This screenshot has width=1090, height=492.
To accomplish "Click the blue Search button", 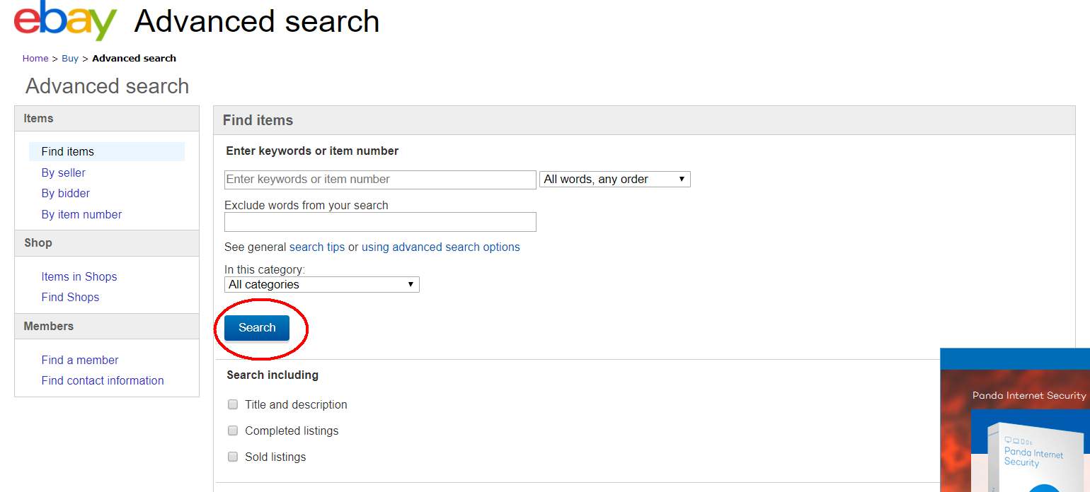I will click(257, 328).
